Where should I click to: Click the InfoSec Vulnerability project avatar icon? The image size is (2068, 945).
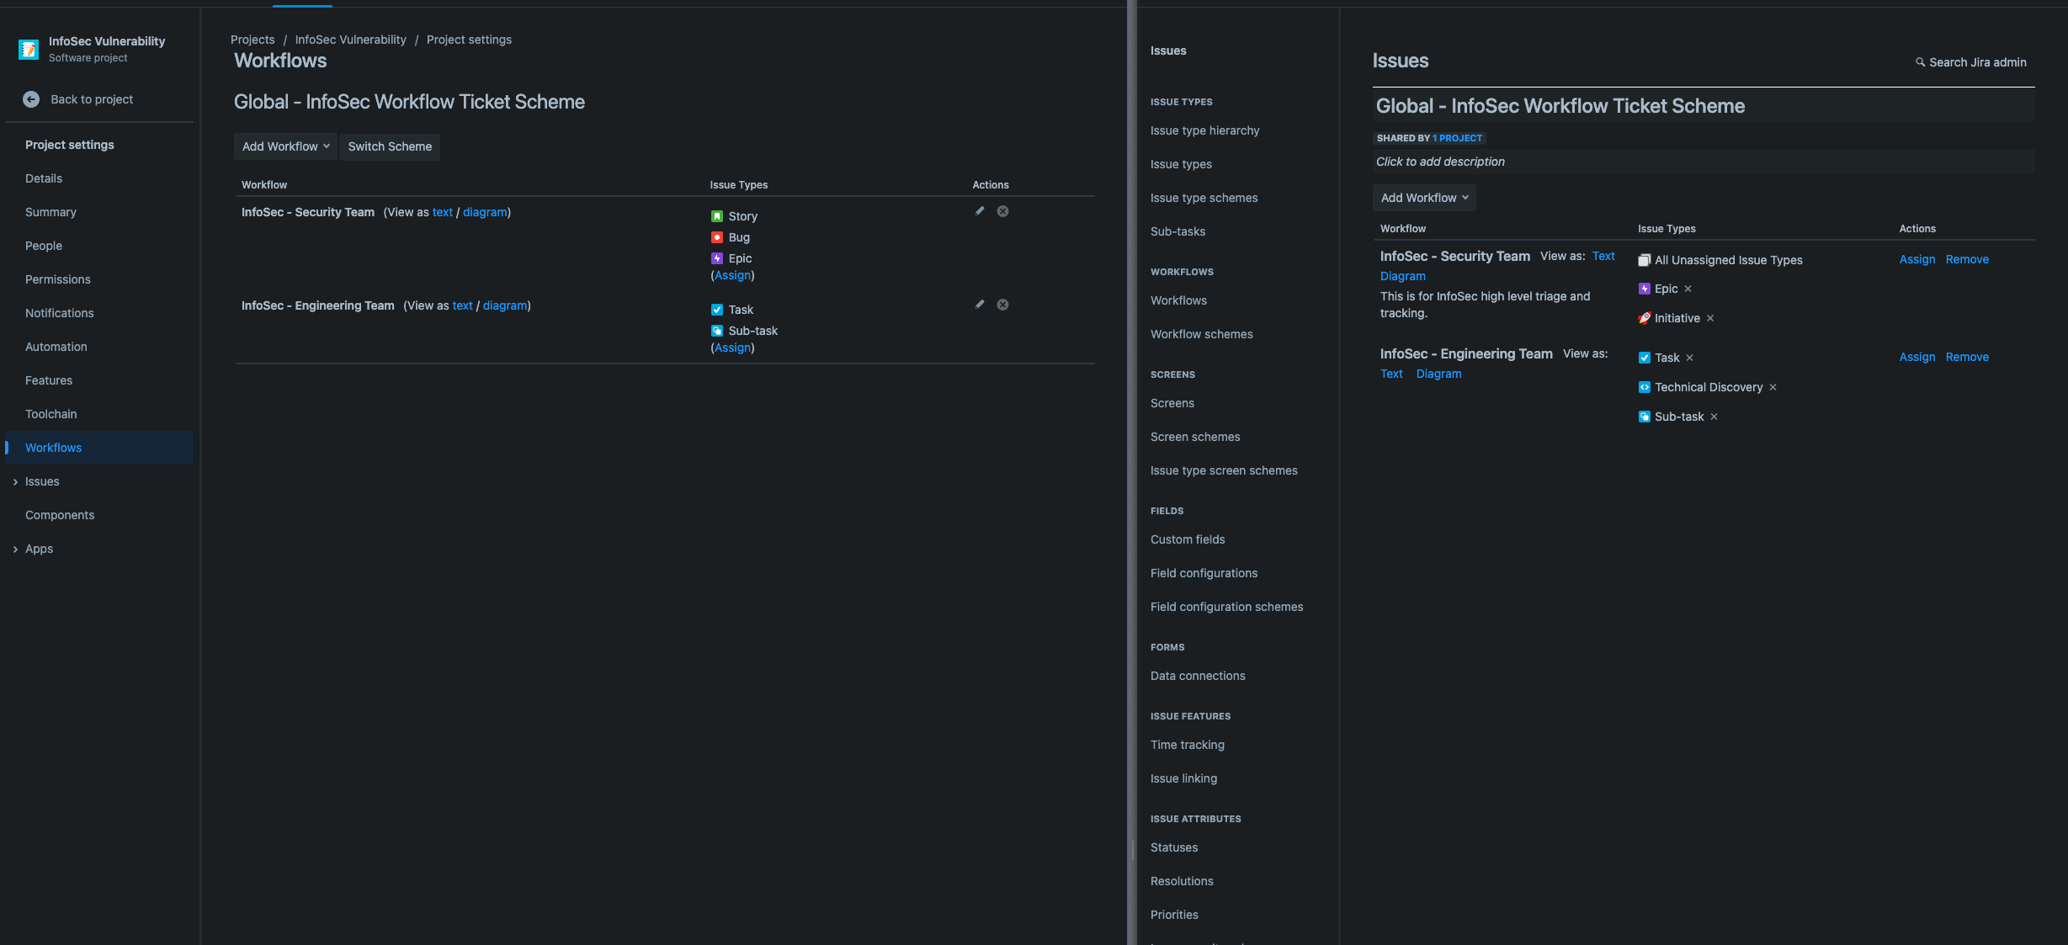29,50
